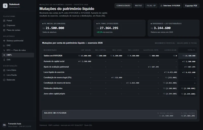The width and height of the screenshot is (203, 130).
Task: Click the Stakebook logo icon
Action: (x=5, y=6)
